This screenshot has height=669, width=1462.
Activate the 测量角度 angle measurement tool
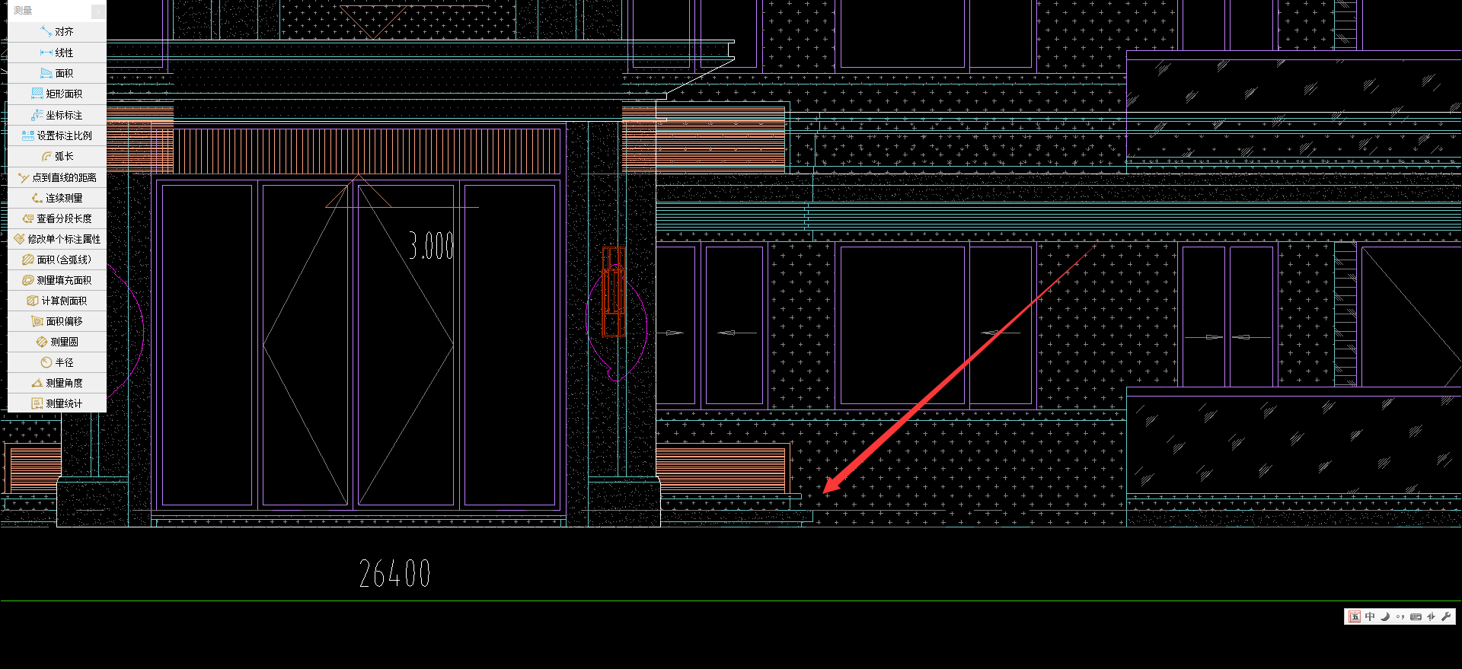[57, 383]
